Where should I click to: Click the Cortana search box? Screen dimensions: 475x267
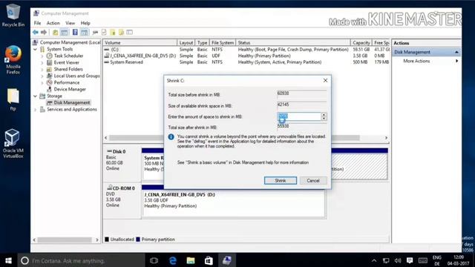81,260
